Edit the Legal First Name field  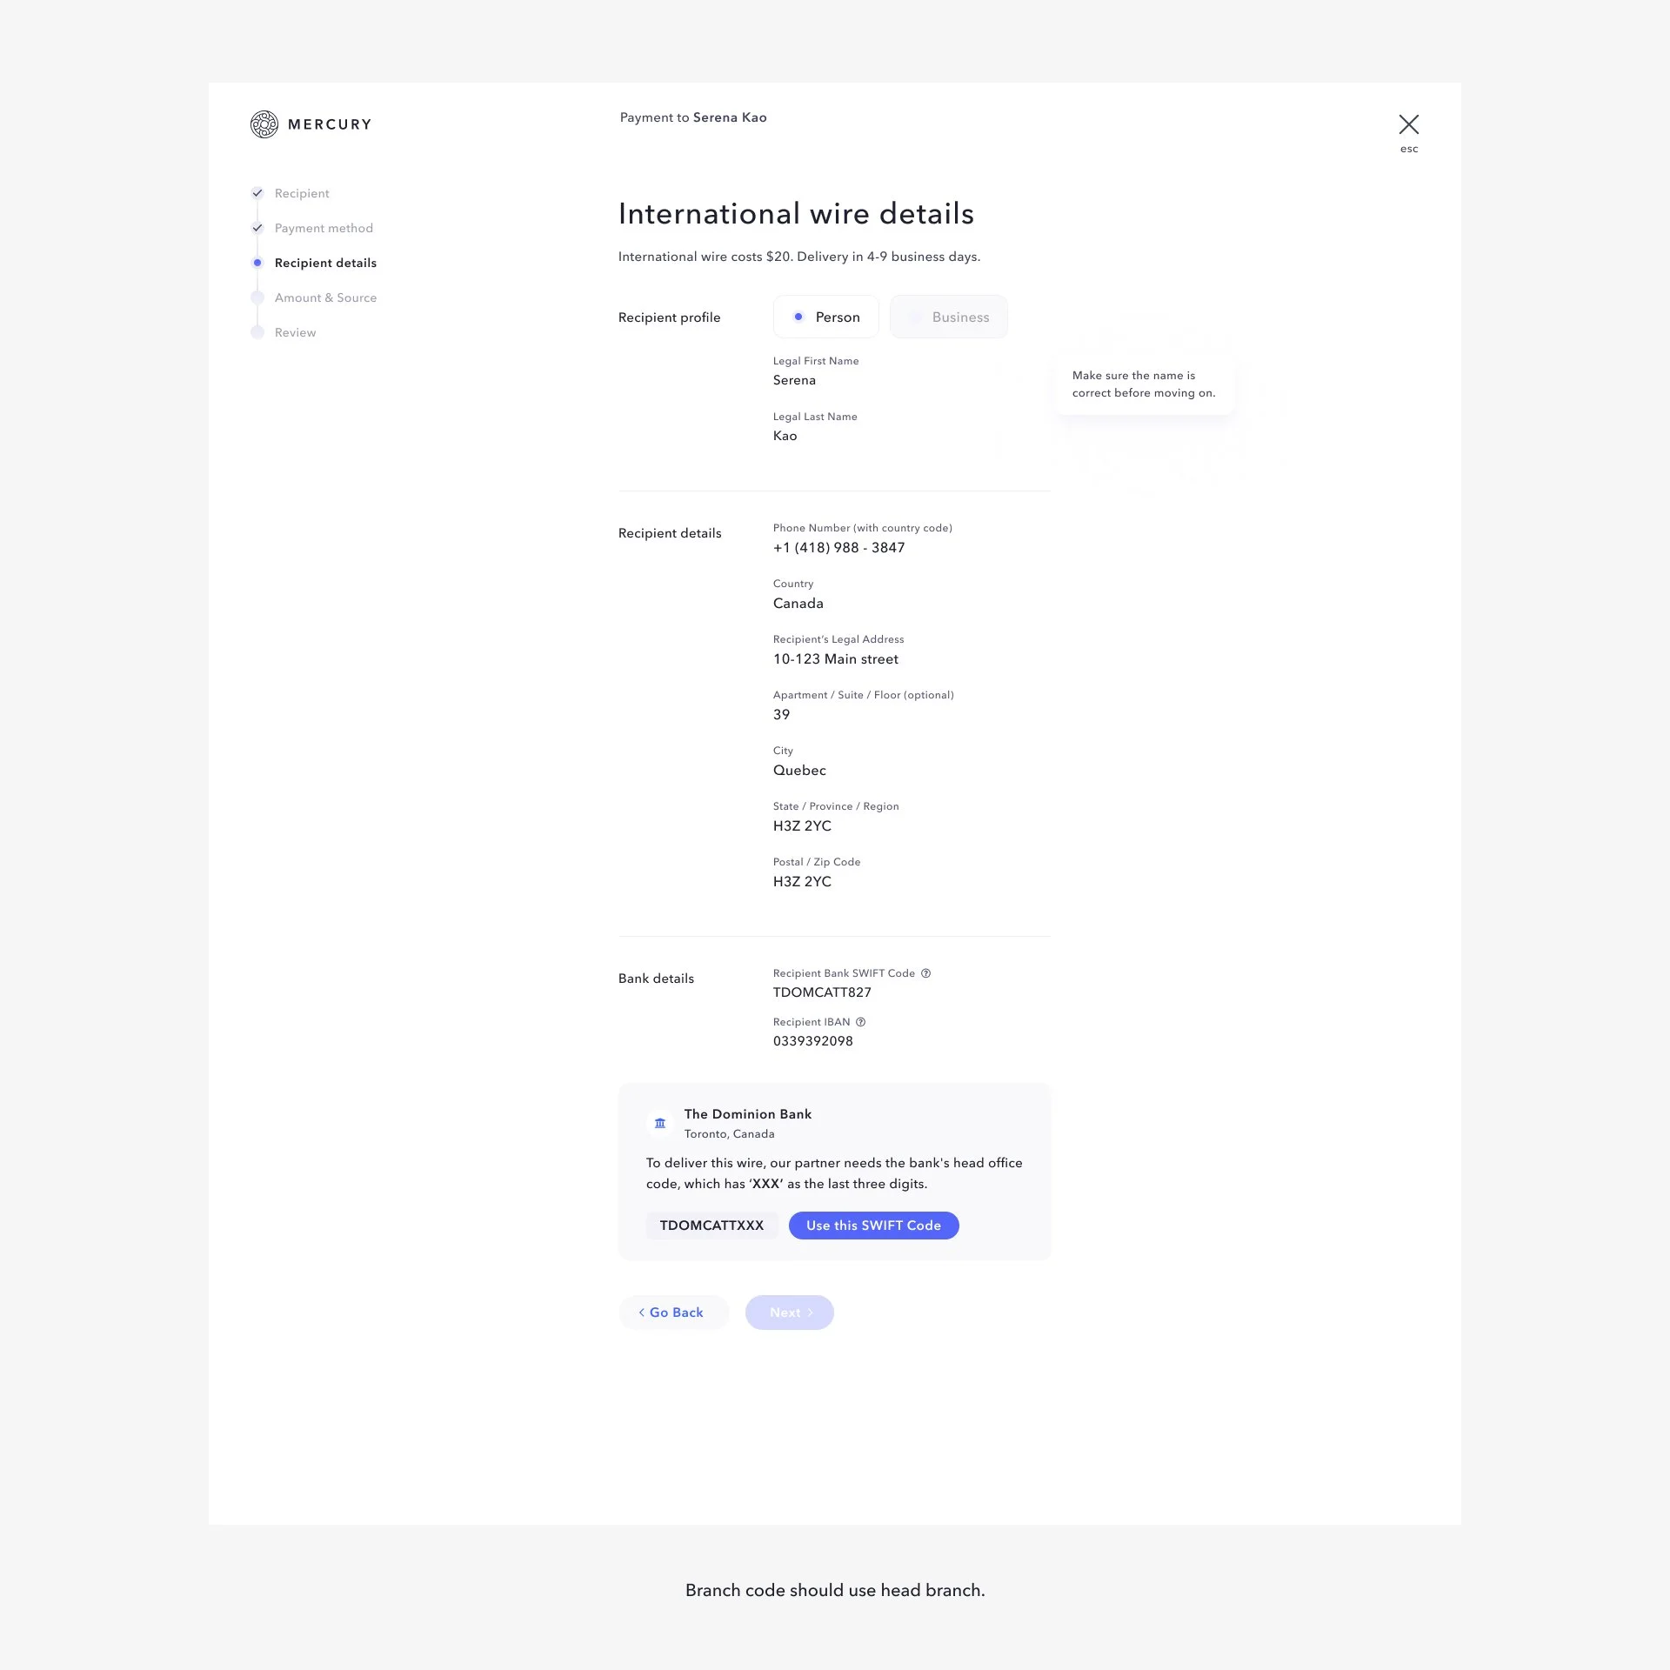[x=794, y=380]
